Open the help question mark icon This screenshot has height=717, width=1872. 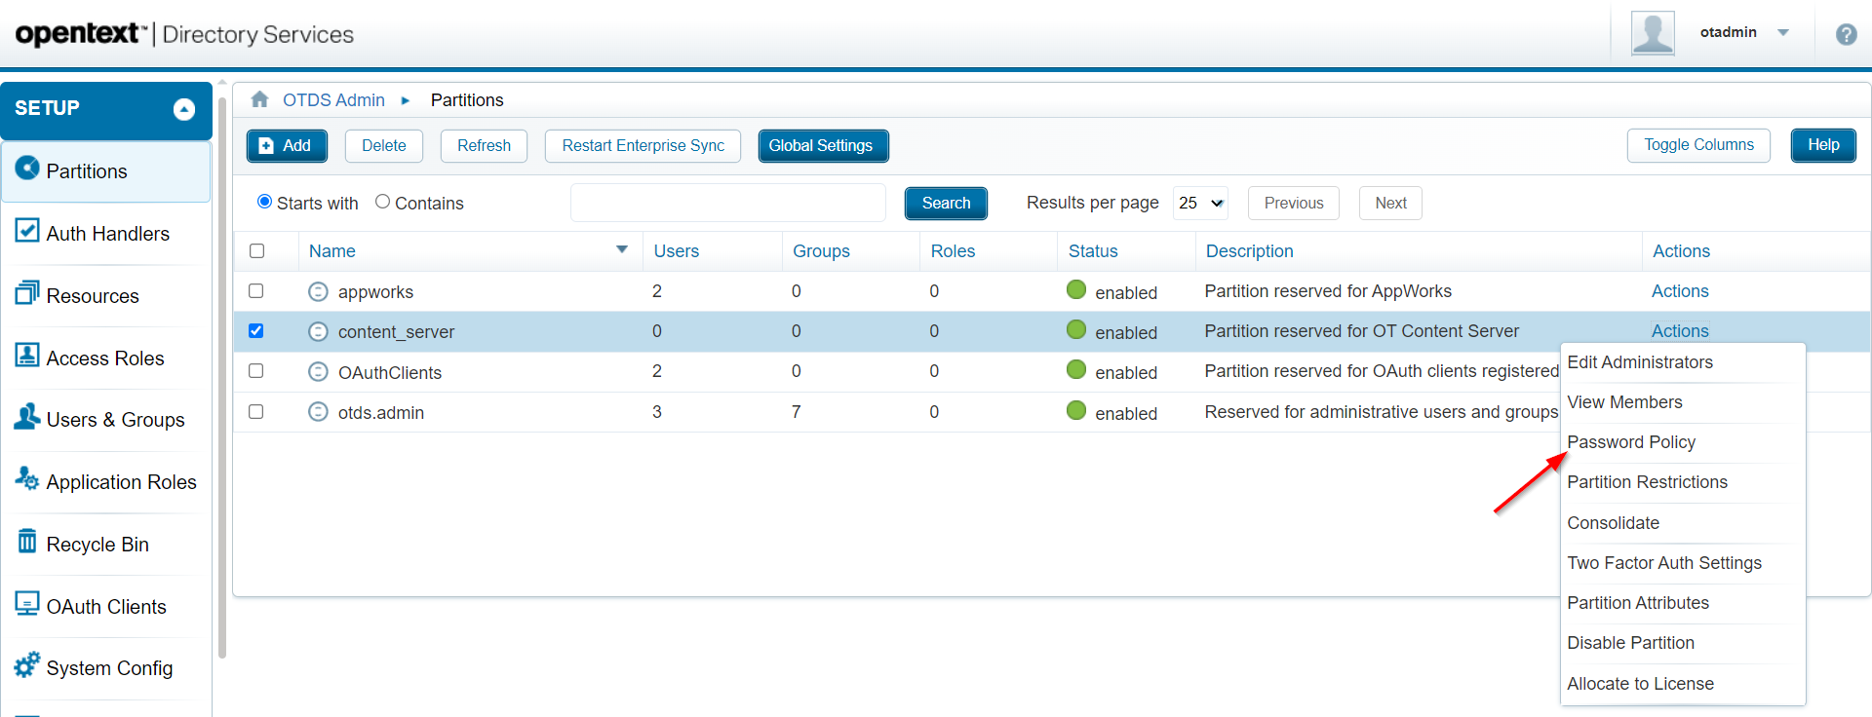coord(1846,34)
